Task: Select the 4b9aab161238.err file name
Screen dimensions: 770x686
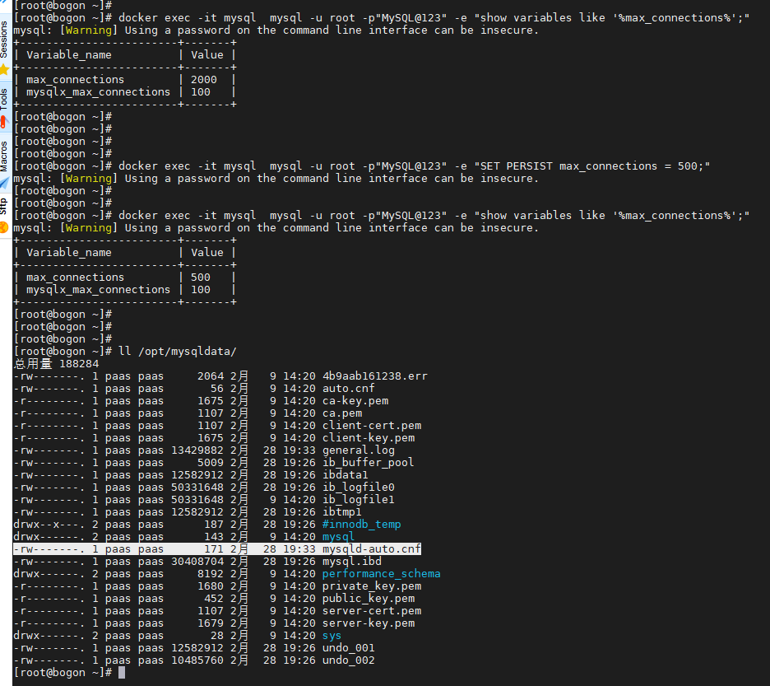Action: [x=374, y=376]
